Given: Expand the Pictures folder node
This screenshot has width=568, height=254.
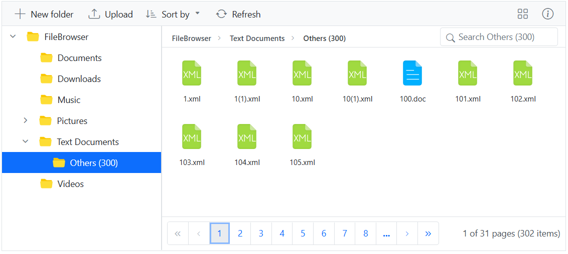Looking at the screenshot, I should (x=26, y=120).
